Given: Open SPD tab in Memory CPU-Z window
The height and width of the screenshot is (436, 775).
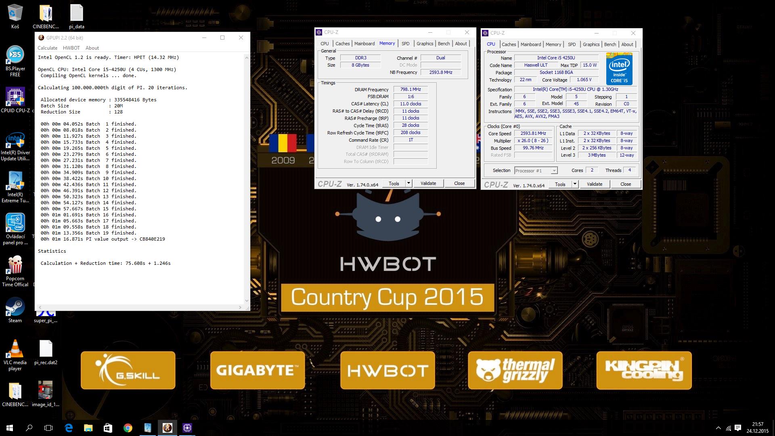Looking at the screenshot, I should (x=405, y=44).
